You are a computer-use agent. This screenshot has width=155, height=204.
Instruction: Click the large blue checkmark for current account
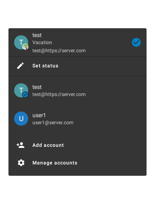pos(136,42)
